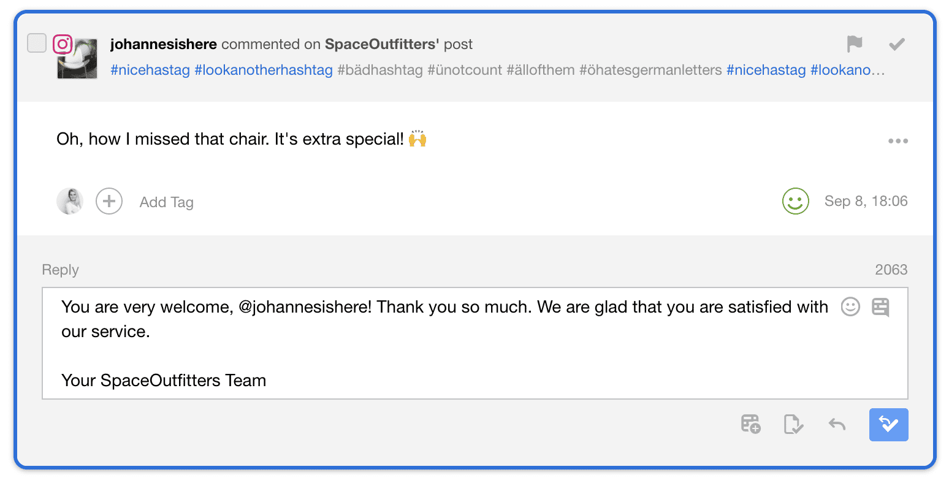949x483 pixels.
Task: Open emoji picker in reply box
Action: (x=850, y=306)
